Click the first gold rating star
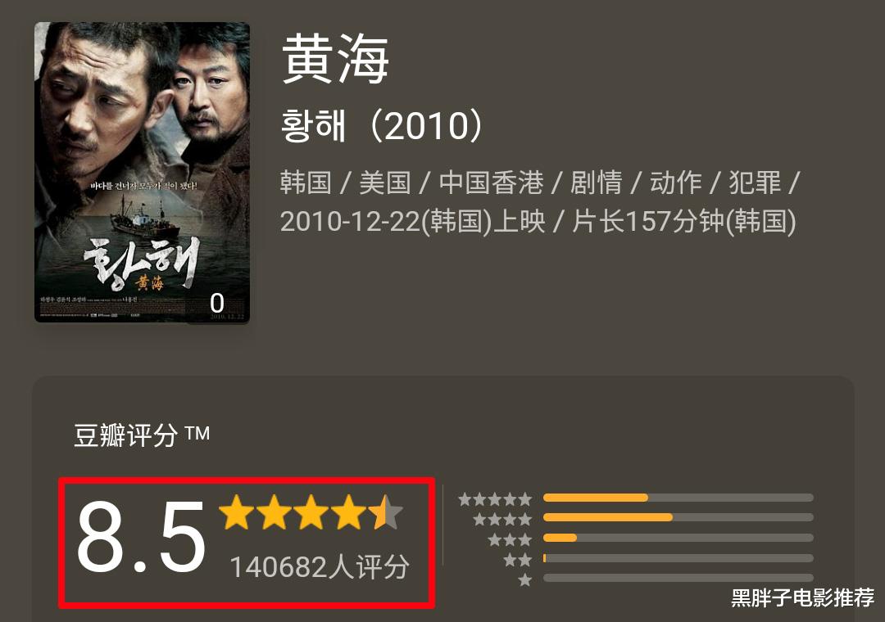885x622 pixels. tap(237, 512)
